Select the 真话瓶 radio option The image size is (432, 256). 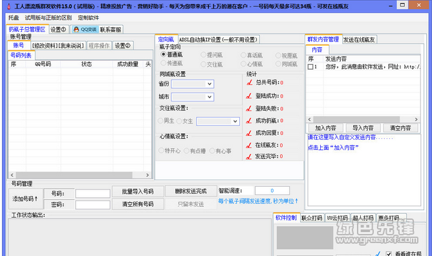click(243, 56)
